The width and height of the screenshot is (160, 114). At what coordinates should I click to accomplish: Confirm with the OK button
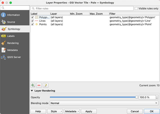pos(152,111)
